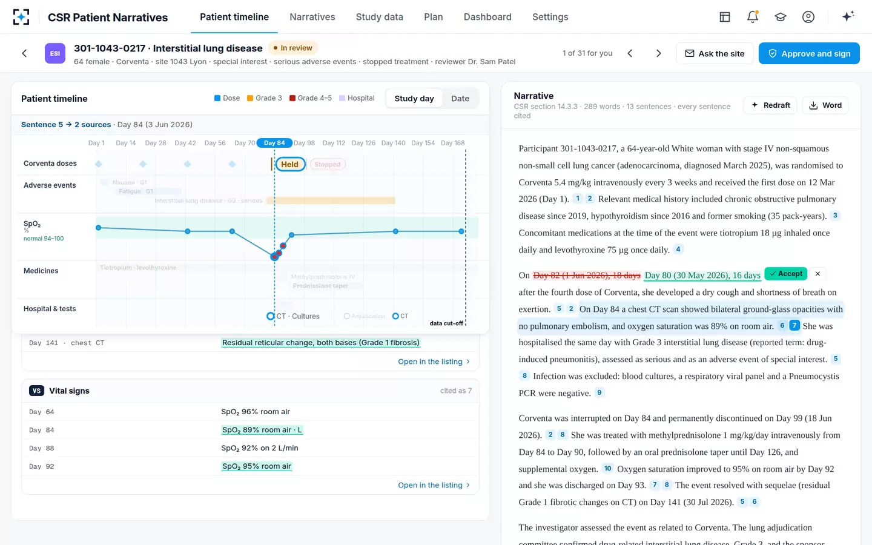Launch the AI sparkle assistant icon
872x545 pixels.
(x=848, y=16)
